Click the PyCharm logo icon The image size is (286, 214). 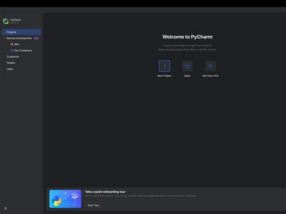(x=5, y=21)
